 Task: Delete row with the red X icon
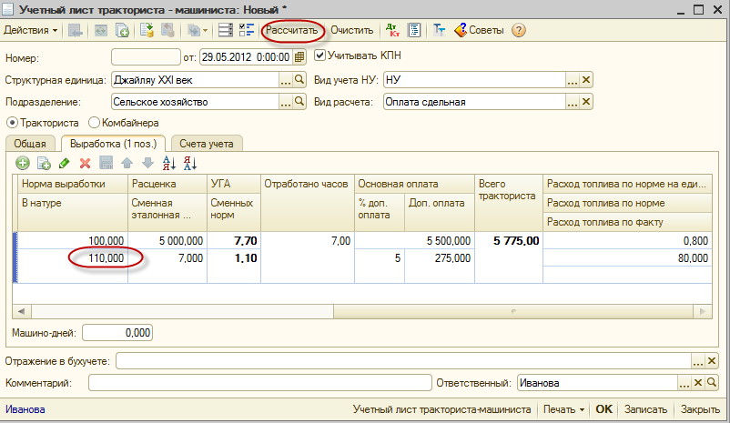[x=85, y=163]
